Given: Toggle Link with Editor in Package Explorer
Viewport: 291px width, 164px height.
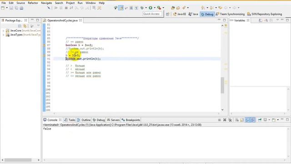Looking at the screenshot, I should [x=25, y=26].
